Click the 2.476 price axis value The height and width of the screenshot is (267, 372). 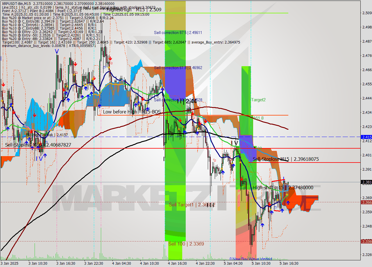coord(366,55)
